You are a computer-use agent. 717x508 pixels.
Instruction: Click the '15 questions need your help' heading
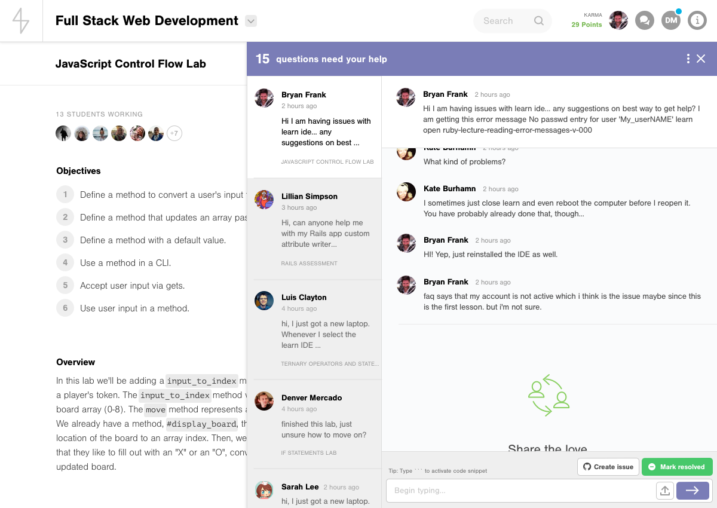(321, 59)
